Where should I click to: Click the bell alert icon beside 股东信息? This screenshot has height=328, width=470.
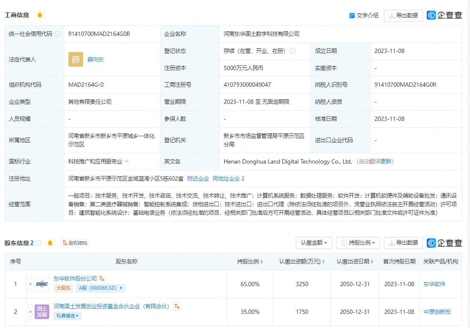tap(50, 243)
